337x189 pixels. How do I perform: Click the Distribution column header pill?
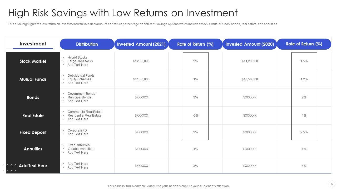pos(87,44)
